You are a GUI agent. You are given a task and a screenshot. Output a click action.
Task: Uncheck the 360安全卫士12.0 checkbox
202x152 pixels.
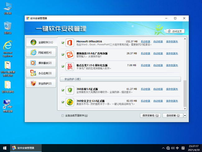pyautogui.click(x=63, y=102)
